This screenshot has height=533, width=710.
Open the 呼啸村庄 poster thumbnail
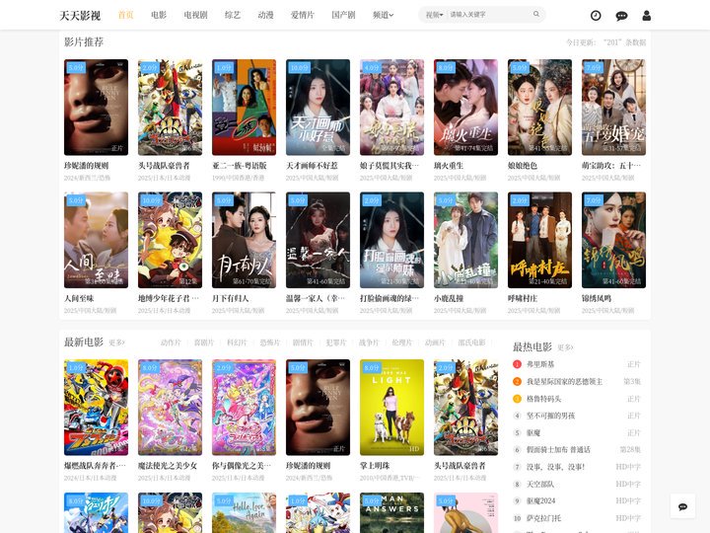click(x=539, y=240)
